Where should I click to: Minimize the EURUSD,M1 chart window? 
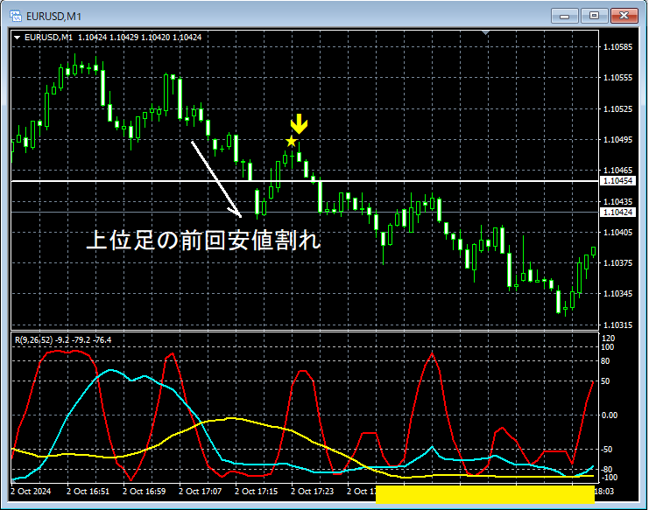click(564, 16)
